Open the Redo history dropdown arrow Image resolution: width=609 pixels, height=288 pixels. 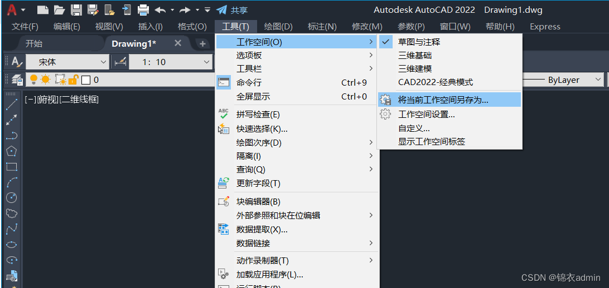(197, 9)
